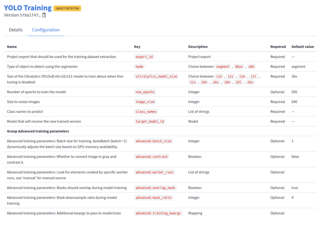Click the Group Advanced training parameters row
Screen dimensions: 318x235
tap(160, 131)
